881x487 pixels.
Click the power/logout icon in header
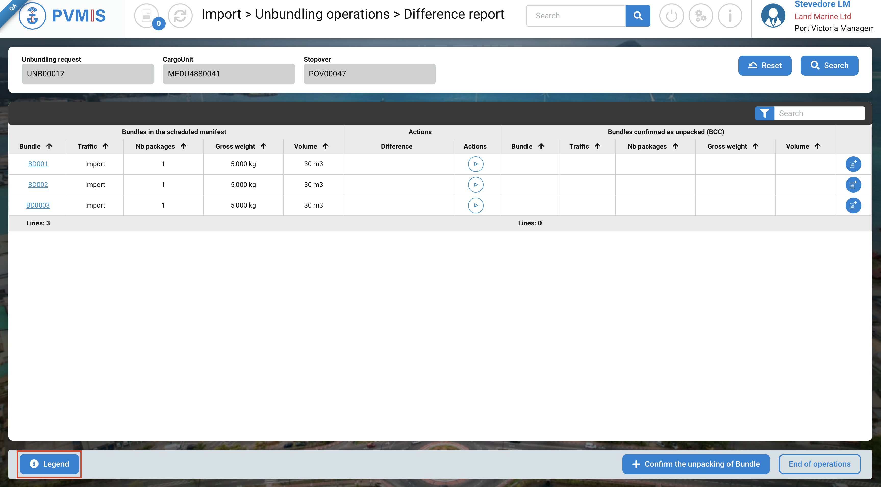[x=671, y=16]
